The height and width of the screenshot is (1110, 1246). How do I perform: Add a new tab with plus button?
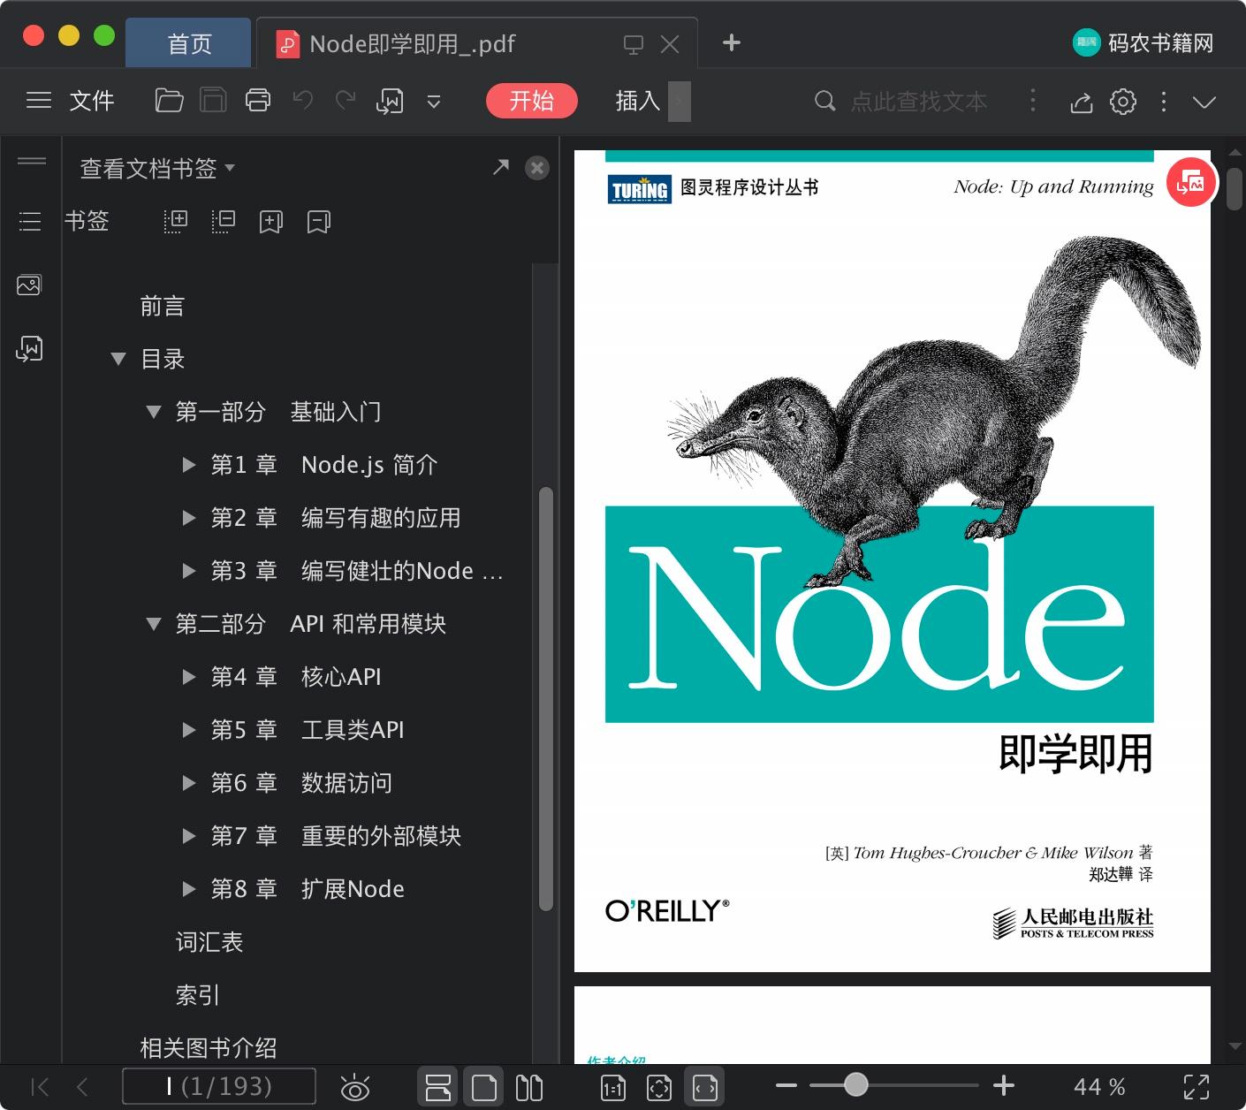coord(731,42)
